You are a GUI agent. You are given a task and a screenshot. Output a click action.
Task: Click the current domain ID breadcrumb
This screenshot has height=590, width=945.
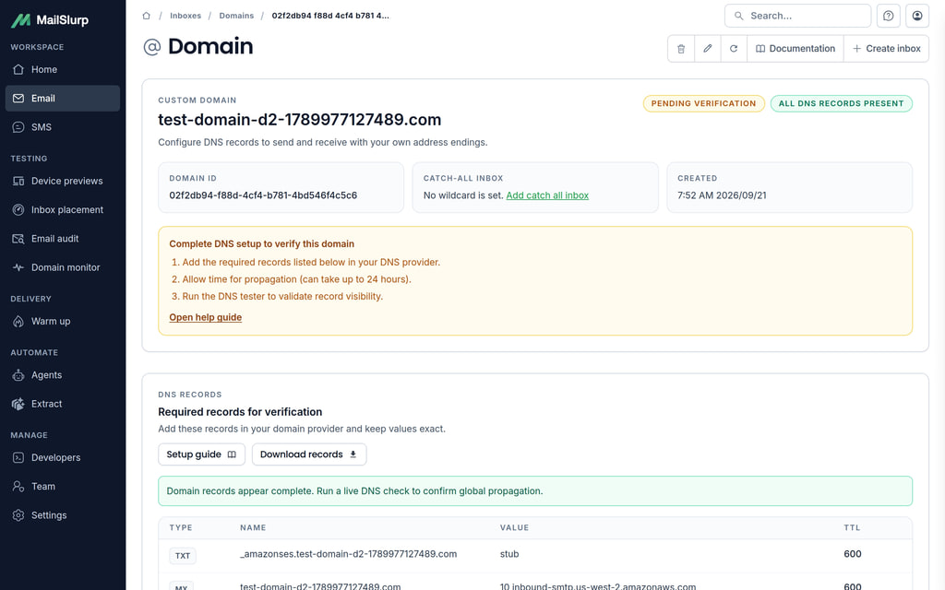pyautogui.click(x=330, y=16)
